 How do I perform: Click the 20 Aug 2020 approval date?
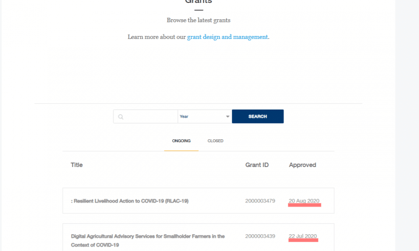click(304, 201)
